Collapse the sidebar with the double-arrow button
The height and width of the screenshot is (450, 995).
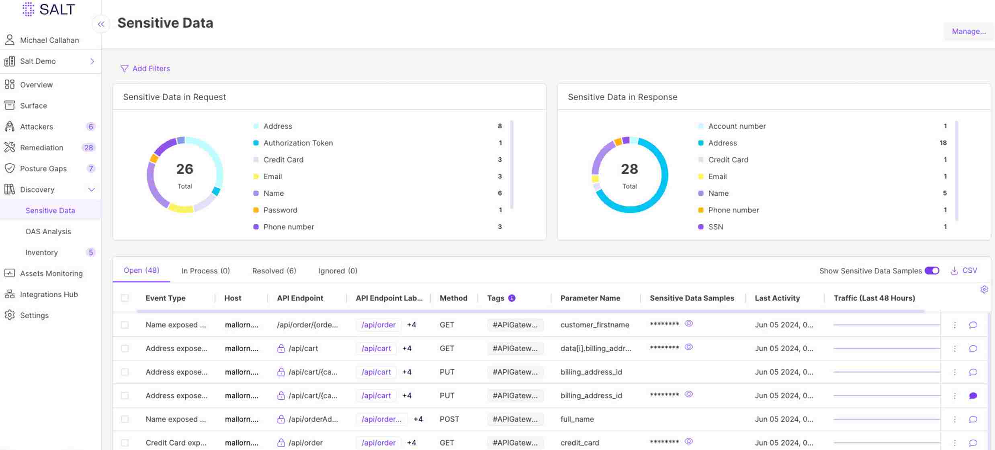101,24
